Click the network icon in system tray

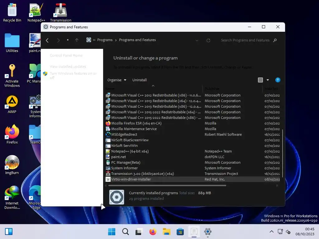point(280,232)
